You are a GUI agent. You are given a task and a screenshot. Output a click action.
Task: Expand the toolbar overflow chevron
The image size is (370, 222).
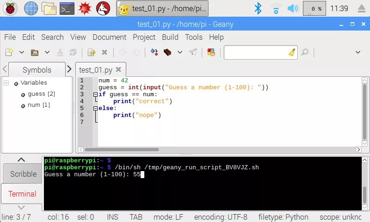tap(358, 52)
